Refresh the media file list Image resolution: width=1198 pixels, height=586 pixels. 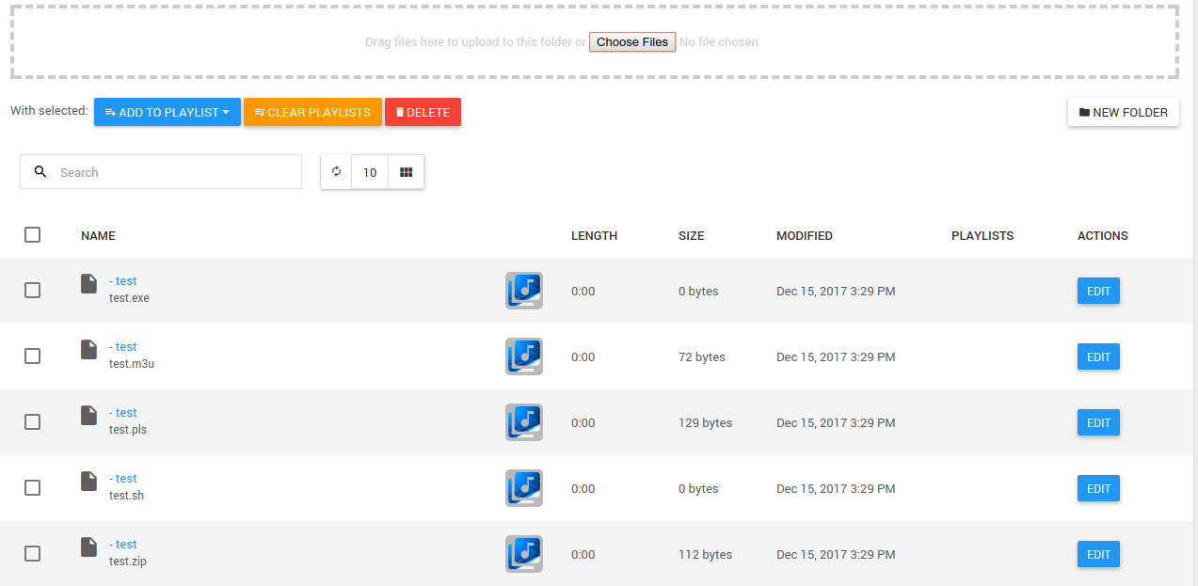pos(335,172)
